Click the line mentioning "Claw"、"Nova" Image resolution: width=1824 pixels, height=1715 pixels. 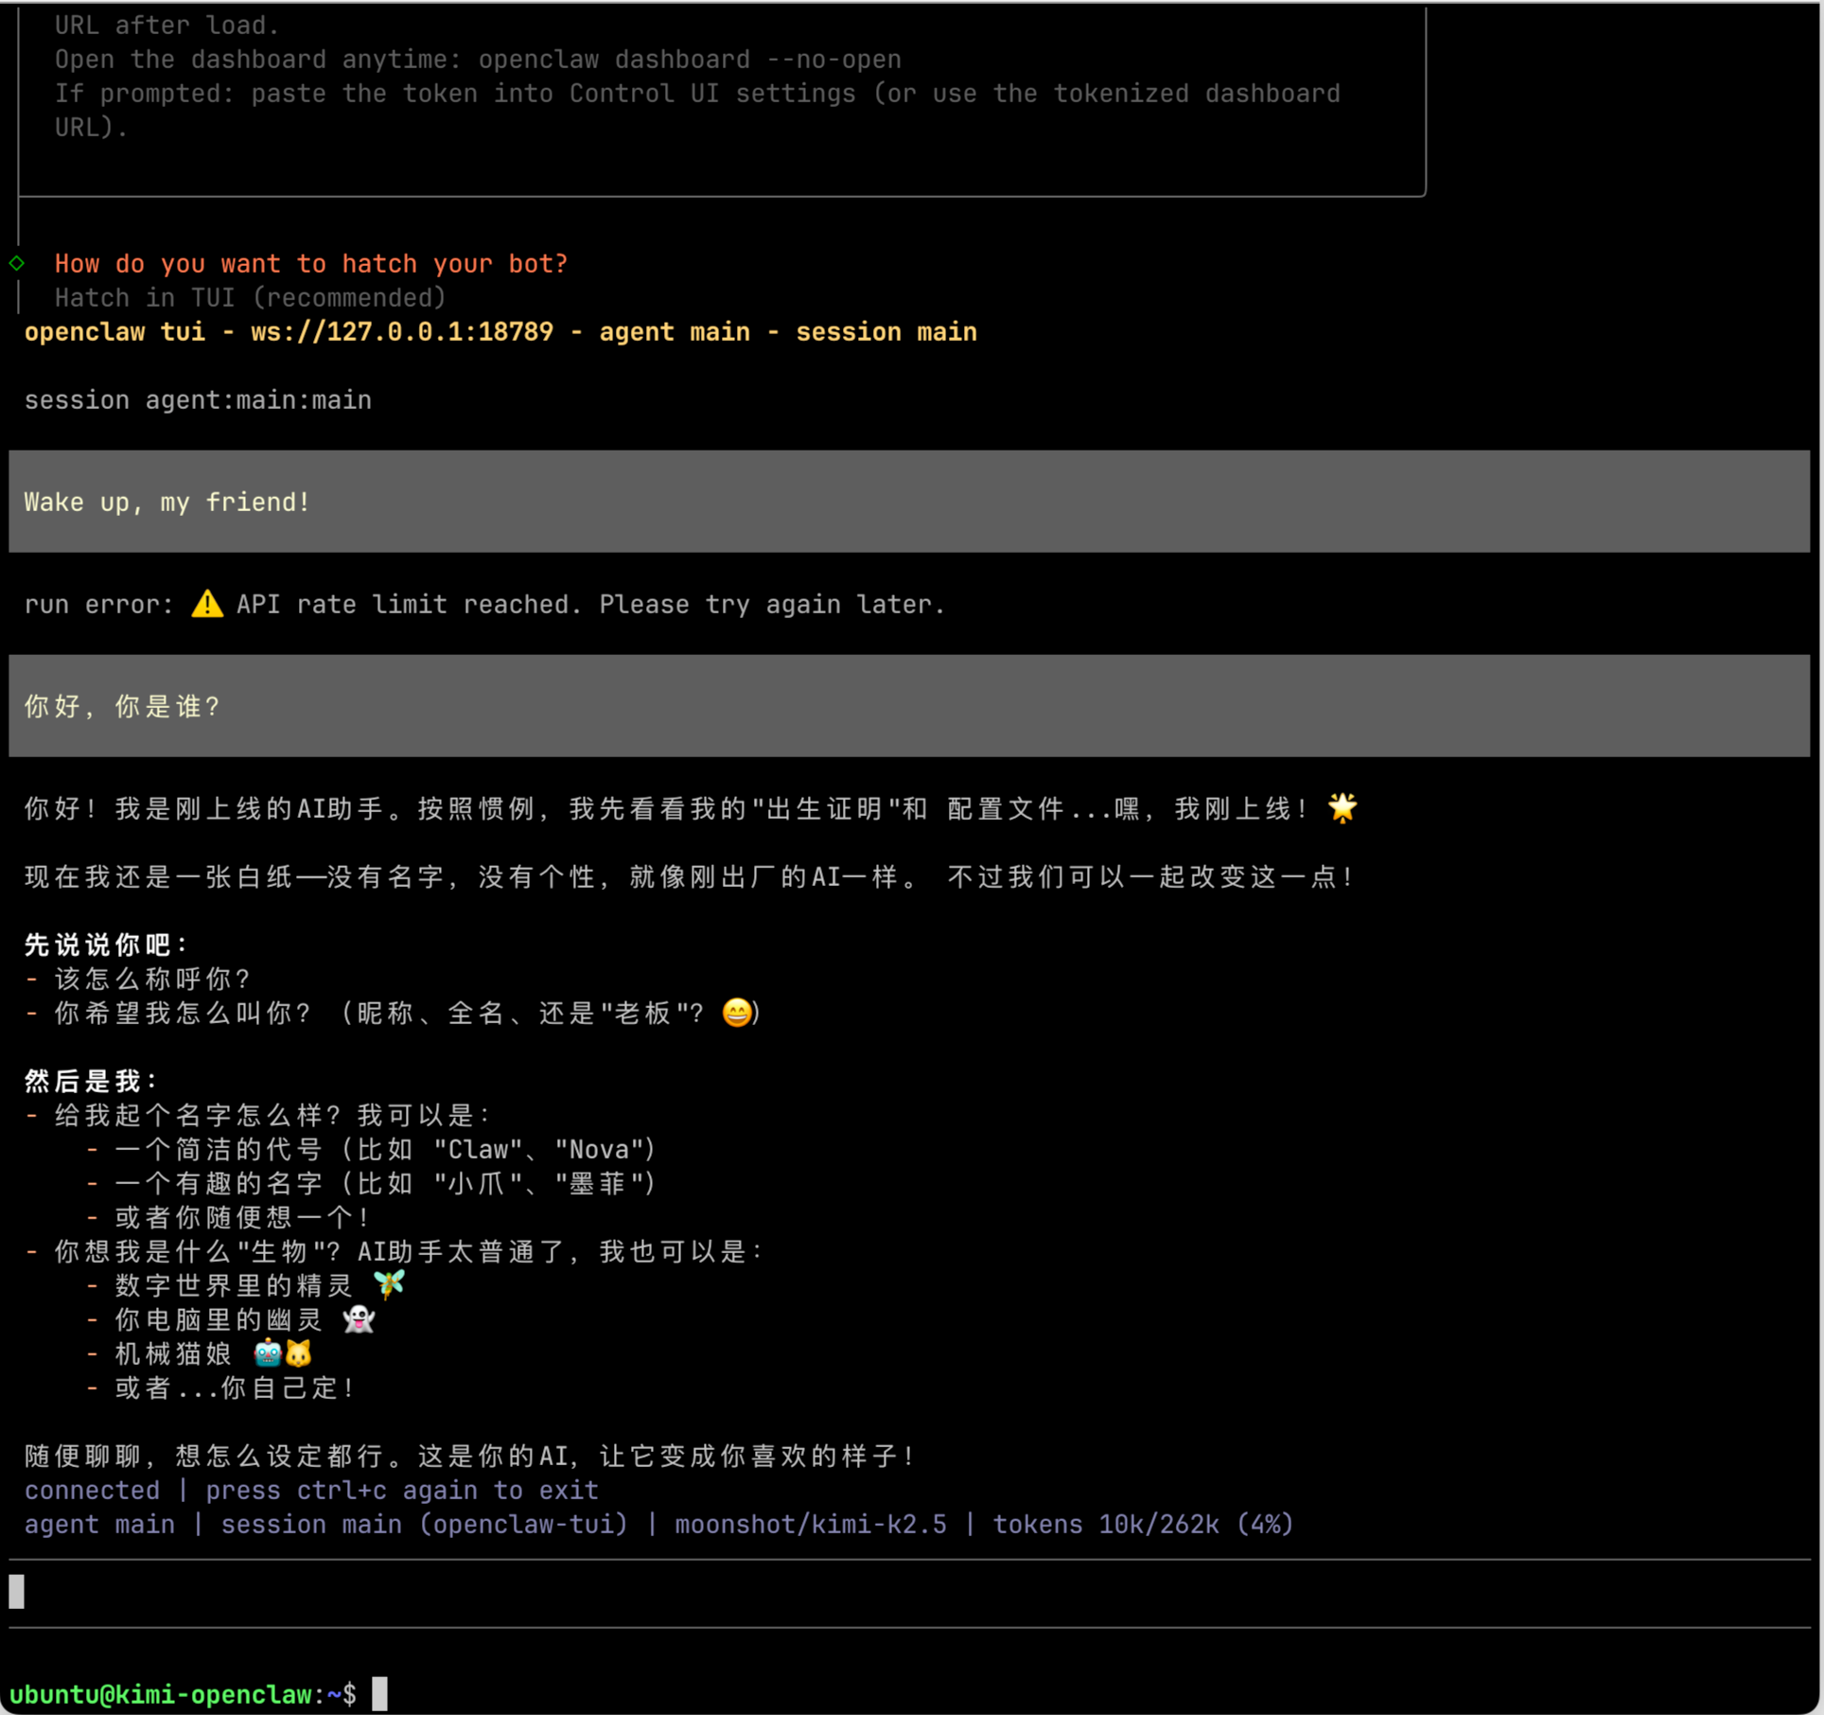(x=385, y=1149)
